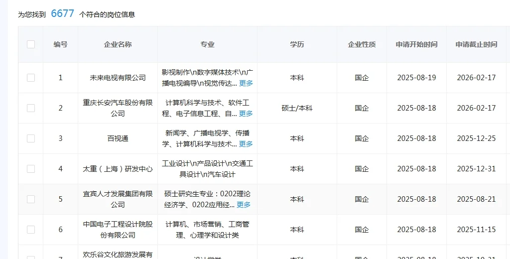Click 国企 cell in 百视通 row
This screenshot has height=259, width=510.
[x=362, y=138]
